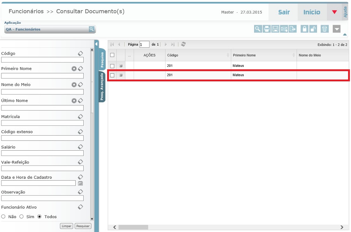This screenshot has height=232, width=351.
Task: Click the export document icon
Action: tap(292, 29)
